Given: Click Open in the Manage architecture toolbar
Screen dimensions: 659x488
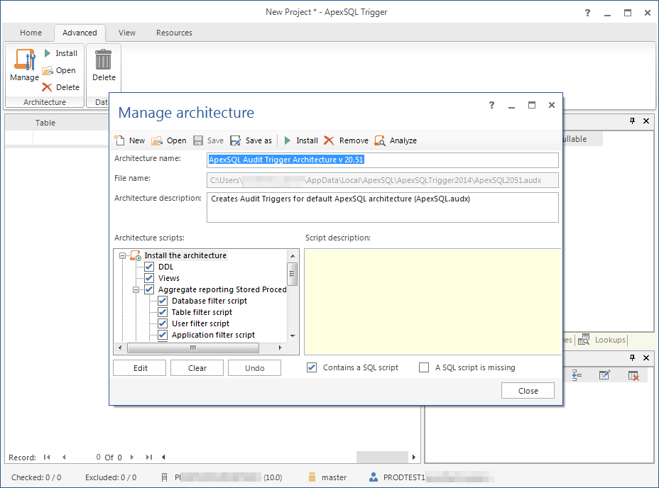Looking at the screenshot, I should pyautogui.click(x=168, y=140).
